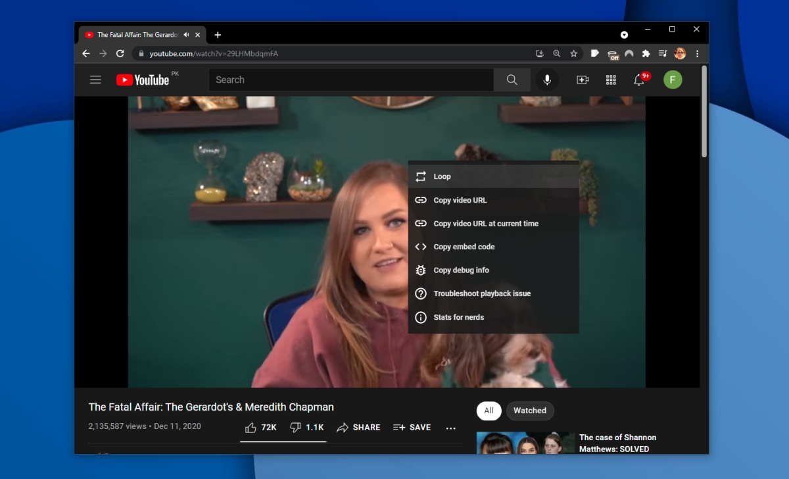
Task: Select Copy video URL at current time
Action: click(494, 224)
